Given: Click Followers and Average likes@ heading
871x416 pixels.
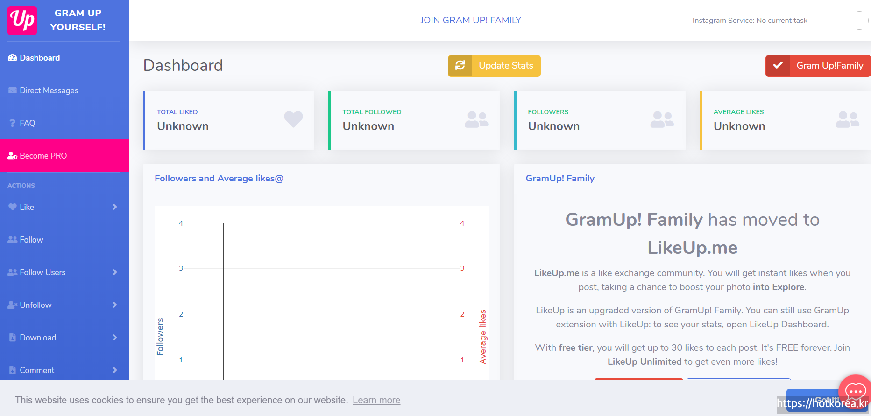Looking at the screenshot, I should [x=219, y=179].
